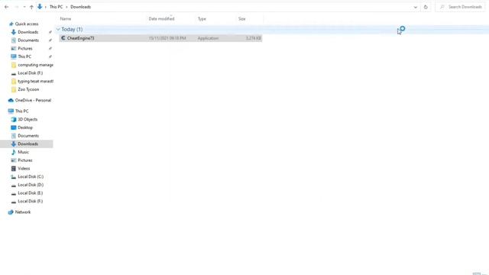Viewport: 489px width, 275px height.
Task: Open address bar history dropdown
Action: coord(415,7)
